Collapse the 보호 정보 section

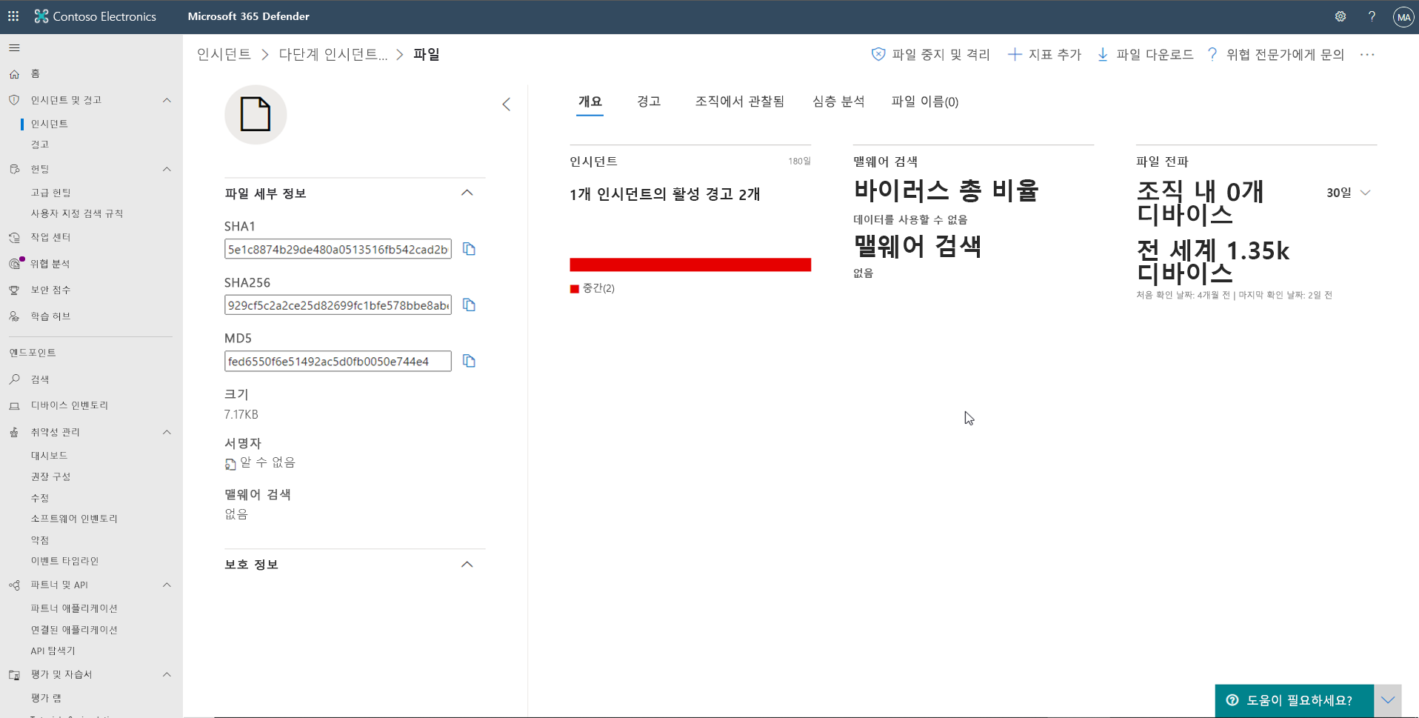(467, 564)
